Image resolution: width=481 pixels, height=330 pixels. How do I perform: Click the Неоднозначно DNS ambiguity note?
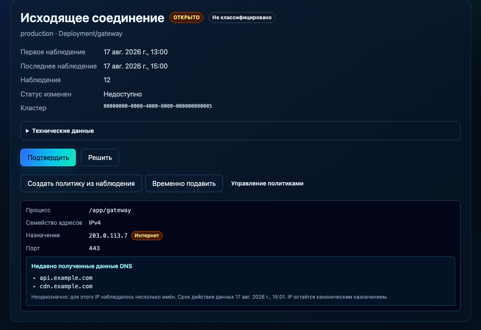(x=210, y=297)
